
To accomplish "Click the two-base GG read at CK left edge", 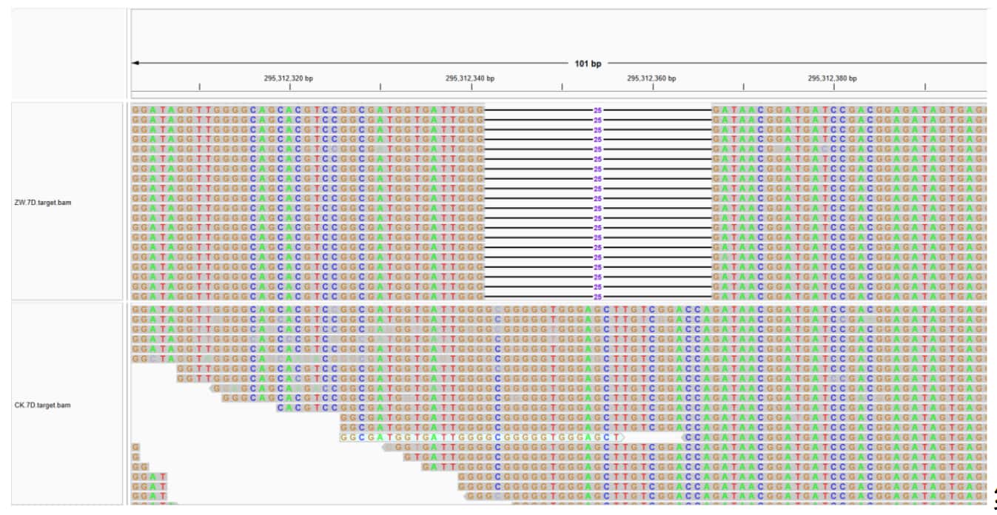I will [140, 467].
